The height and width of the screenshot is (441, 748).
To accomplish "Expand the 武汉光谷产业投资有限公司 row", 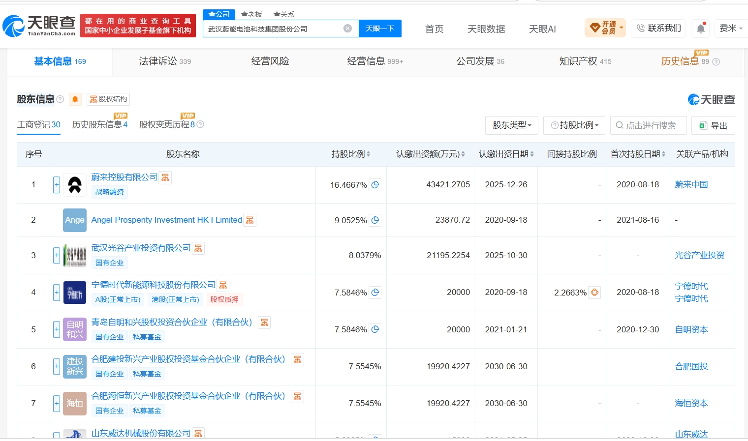I will click(57, 255).
